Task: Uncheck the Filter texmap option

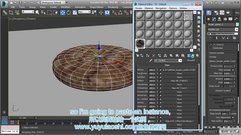Action: (233, 70)
